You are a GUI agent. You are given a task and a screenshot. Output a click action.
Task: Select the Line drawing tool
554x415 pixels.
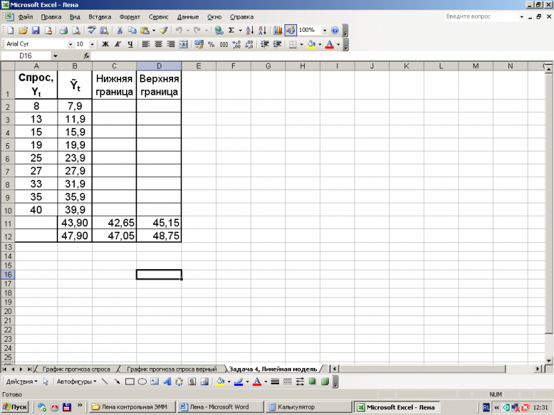105,382
